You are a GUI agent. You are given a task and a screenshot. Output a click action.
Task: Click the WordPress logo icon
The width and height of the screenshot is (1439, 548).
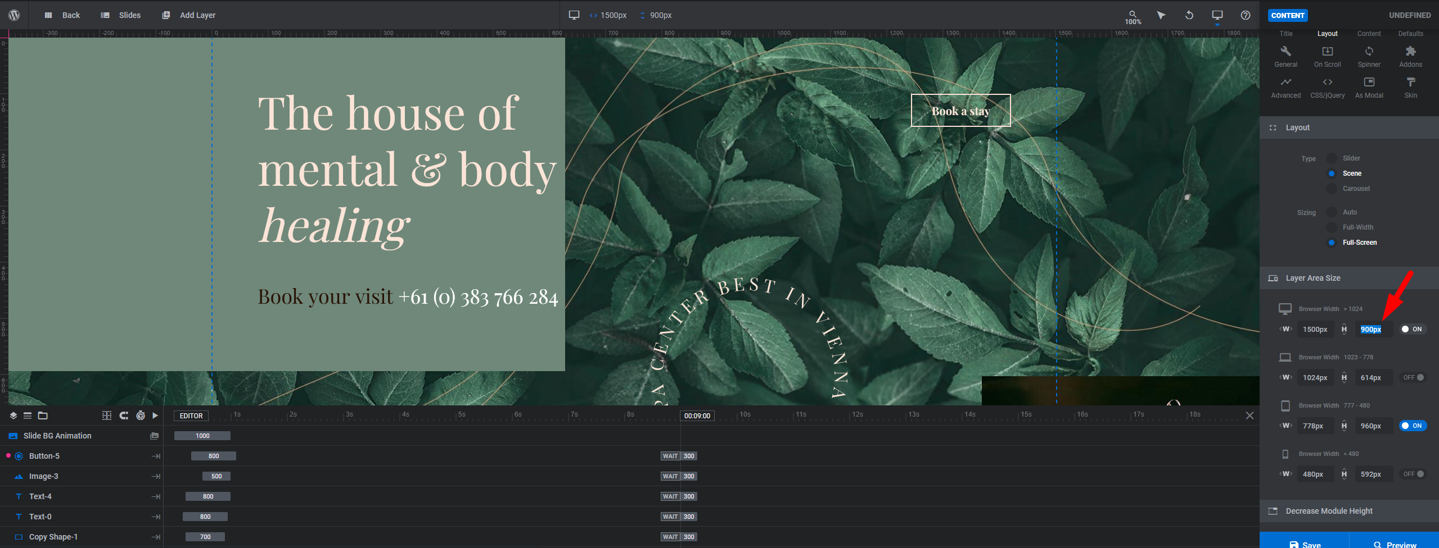pos(14,15)
